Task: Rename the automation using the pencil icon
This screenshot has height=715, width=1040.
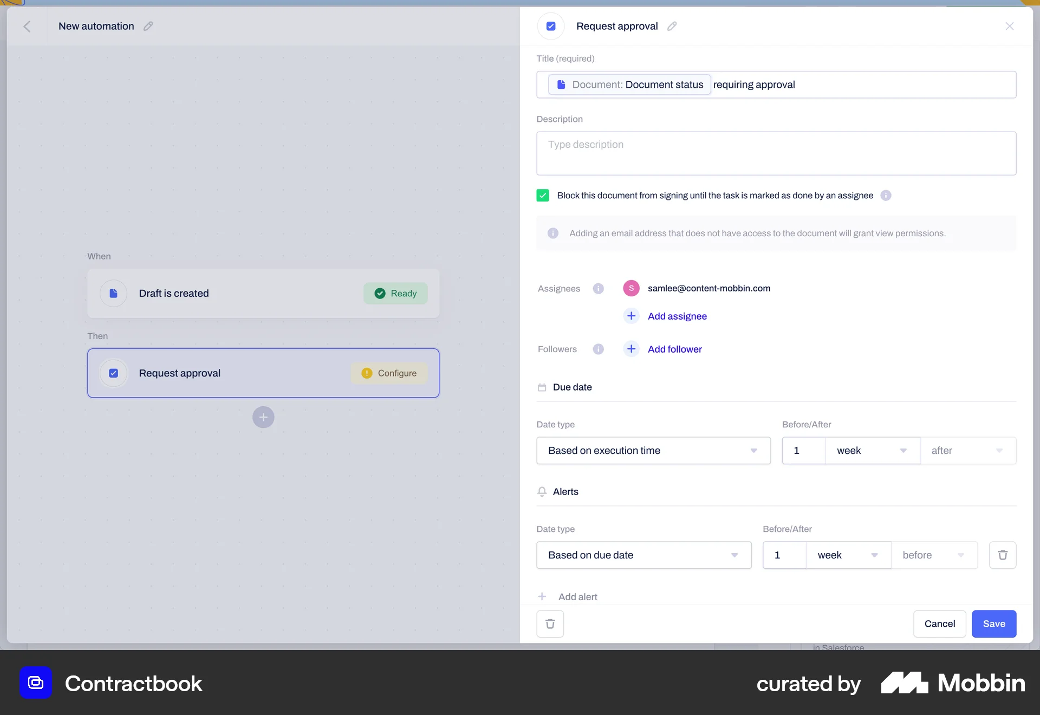Action: [x=147, y=26]
